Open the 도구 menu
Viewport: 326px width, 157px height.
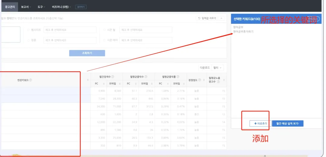coord(41,7)
